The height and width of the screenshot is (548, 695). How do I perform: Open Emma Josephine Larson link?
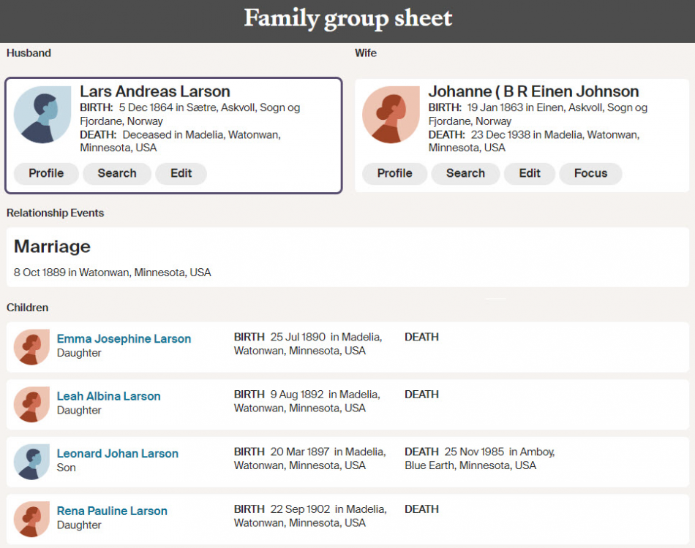124,339
